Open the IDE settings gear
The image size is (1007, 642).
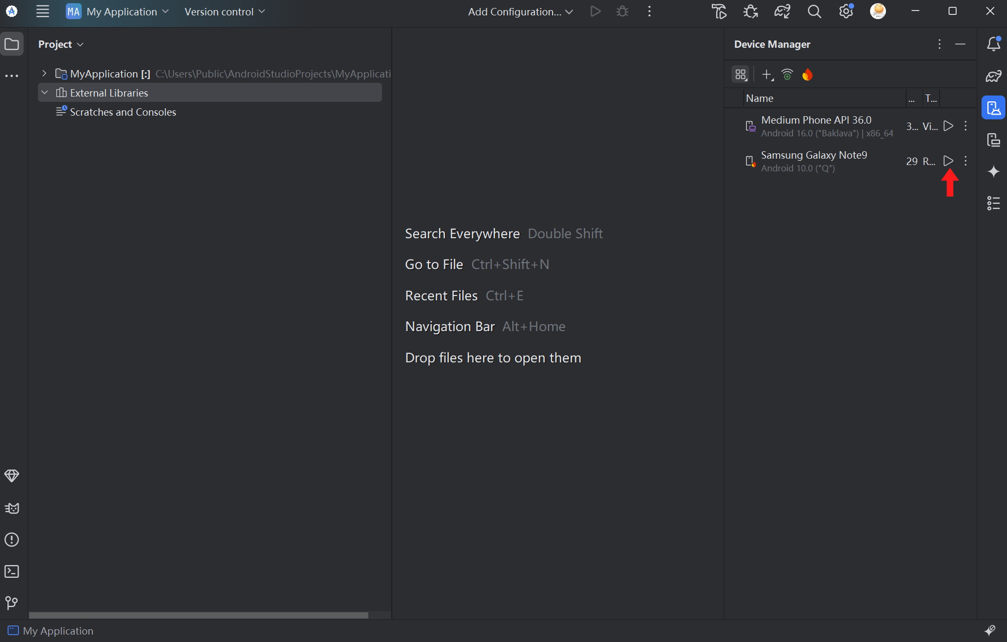pyautogui.click(x=846, y=12)
